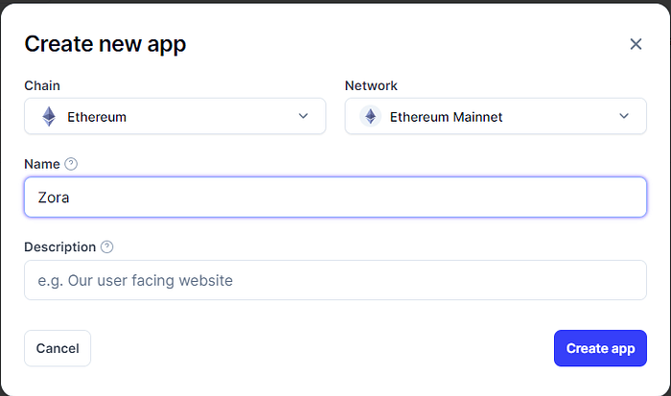Click the Ethereum Mainnet text in Network

point(446,117)
